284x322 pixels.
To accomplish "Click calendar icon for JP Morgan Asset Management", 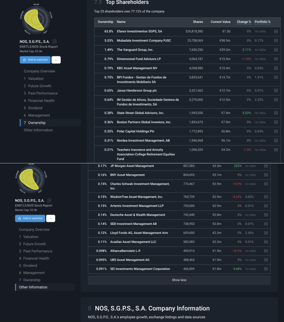I will pyautogui.click(x=266, y=166).
